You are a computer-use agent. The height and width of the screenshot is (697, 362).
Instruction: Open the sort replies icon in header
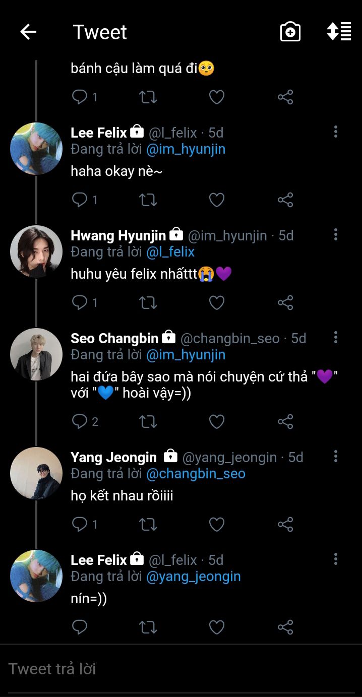pos(339,31)
